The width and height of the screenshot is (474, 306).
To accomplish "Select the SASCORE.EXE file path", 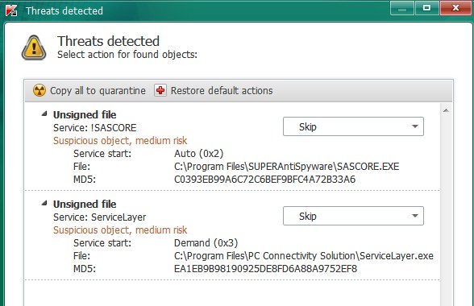I will click(x=287, y=167).
